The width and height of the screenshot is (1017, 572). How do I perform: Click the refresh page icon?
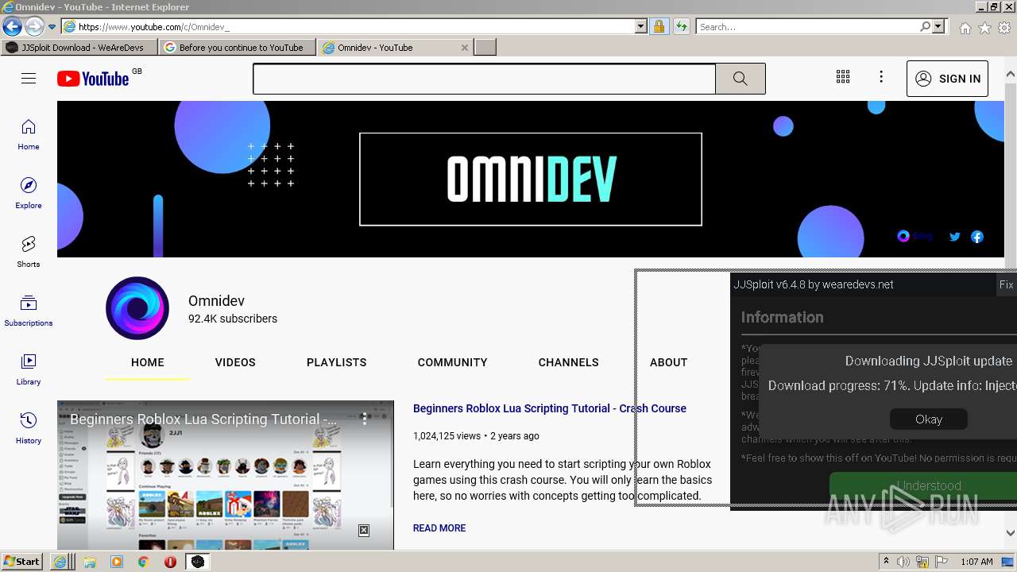[682, 27]
